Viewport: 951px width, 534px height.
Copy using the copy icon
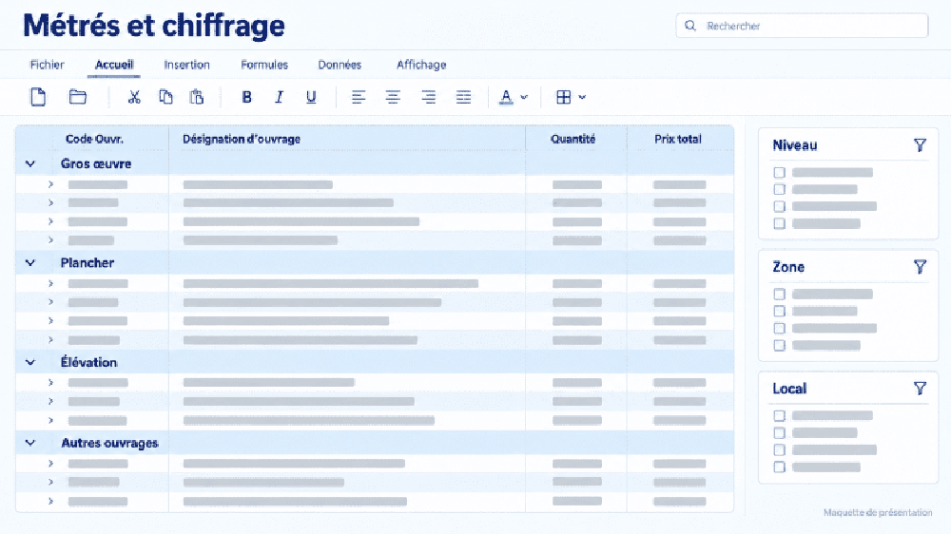pyautogui.click(x=165, y=97)
